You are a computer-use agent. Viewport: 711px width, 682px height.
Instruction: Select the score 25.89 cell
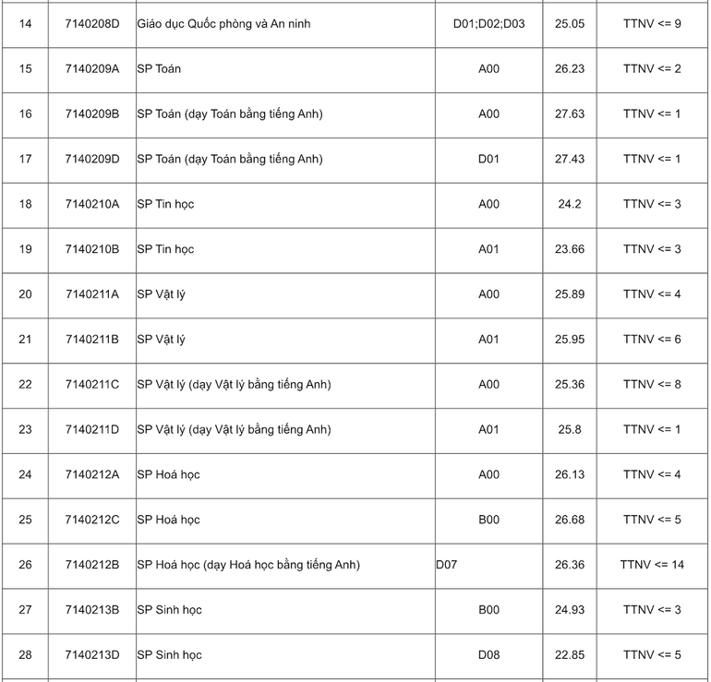pos(570,294)
